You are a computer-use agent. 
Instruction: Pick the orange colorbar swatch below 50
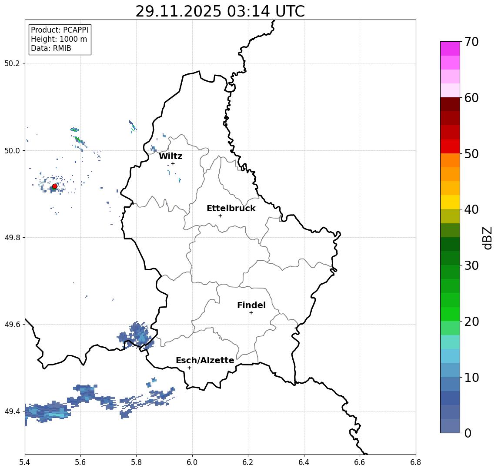click(x=450, y=160)
